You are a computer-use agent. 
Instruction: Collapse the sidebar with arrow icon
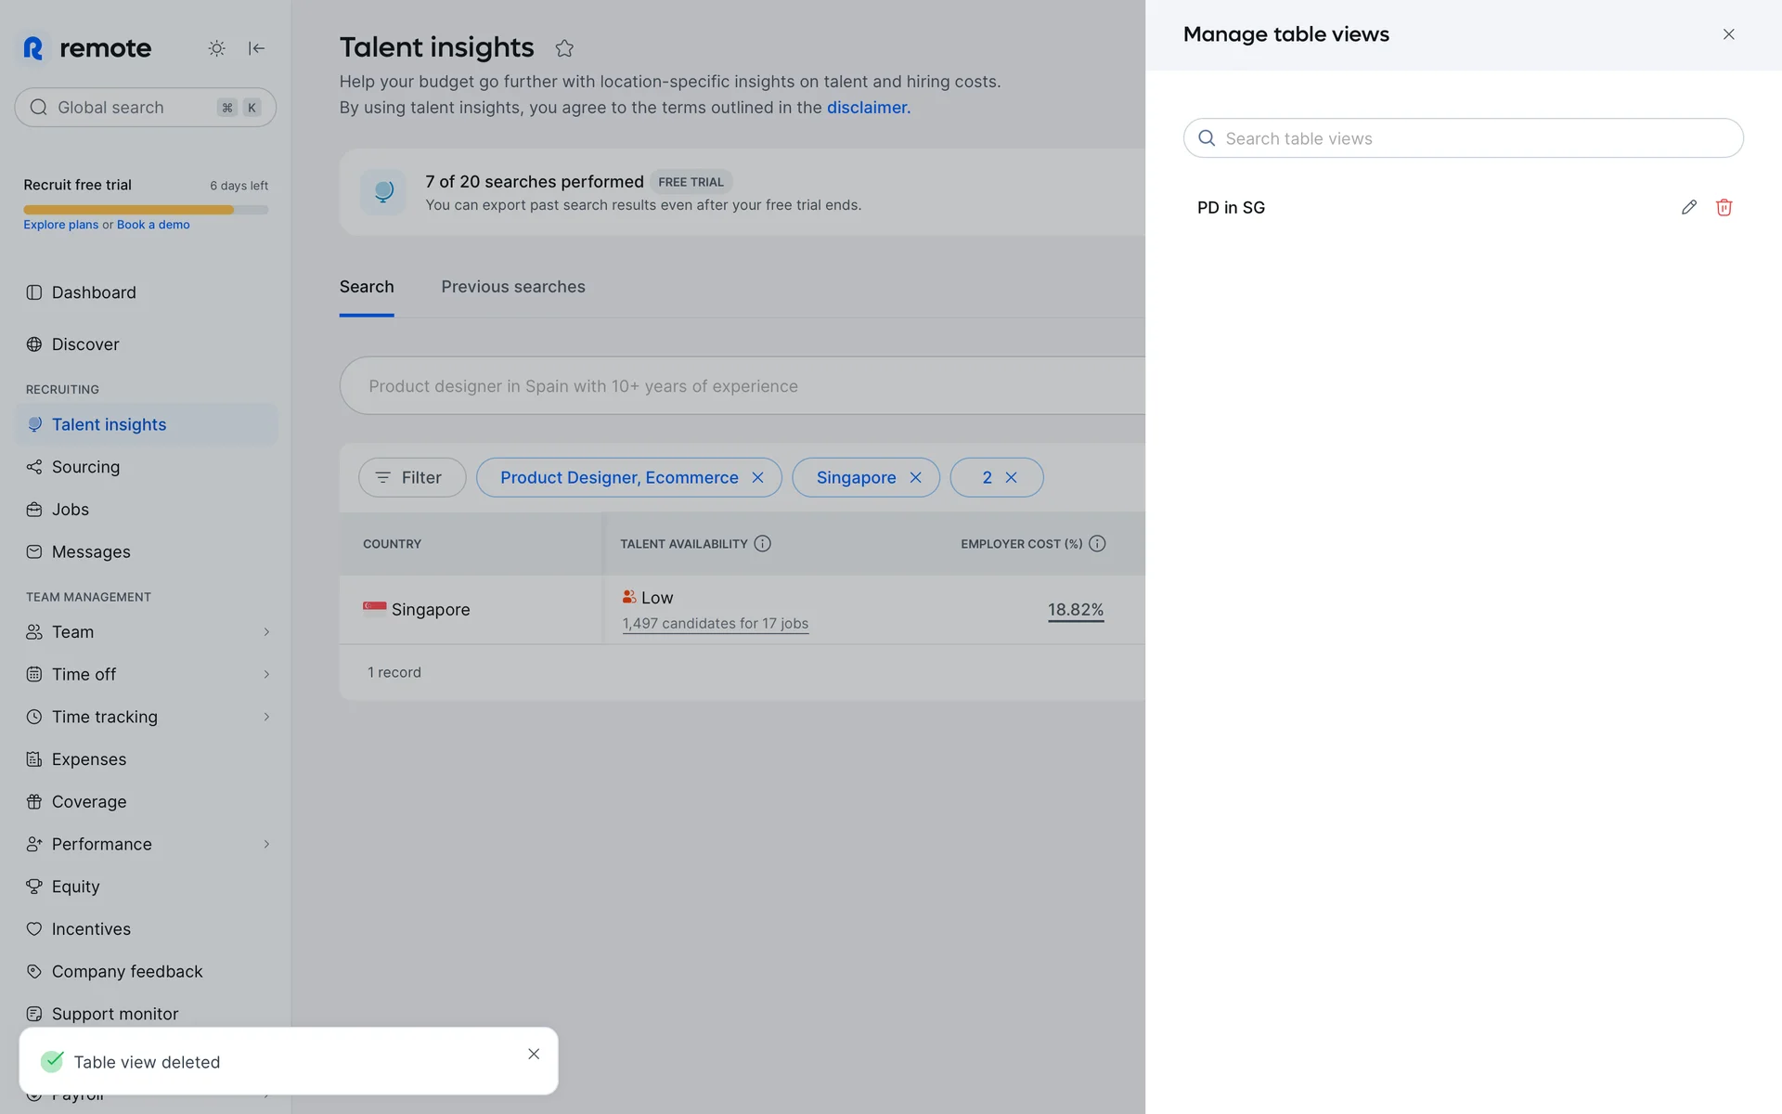[257, 48]
